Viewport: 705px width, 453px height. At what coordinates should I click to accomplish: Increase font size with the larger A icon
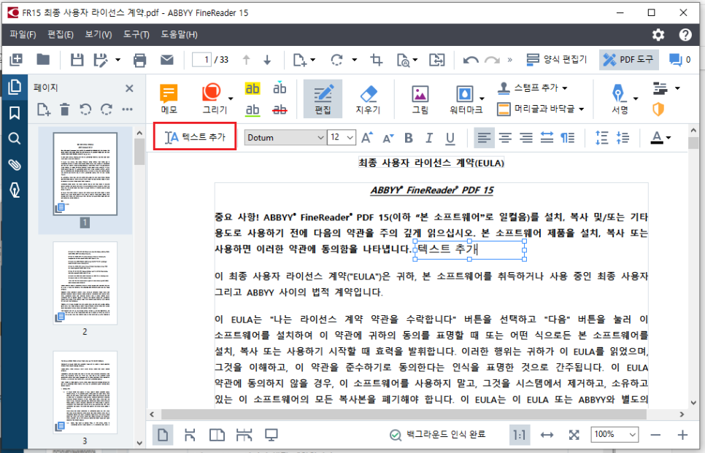coord(367,138)
